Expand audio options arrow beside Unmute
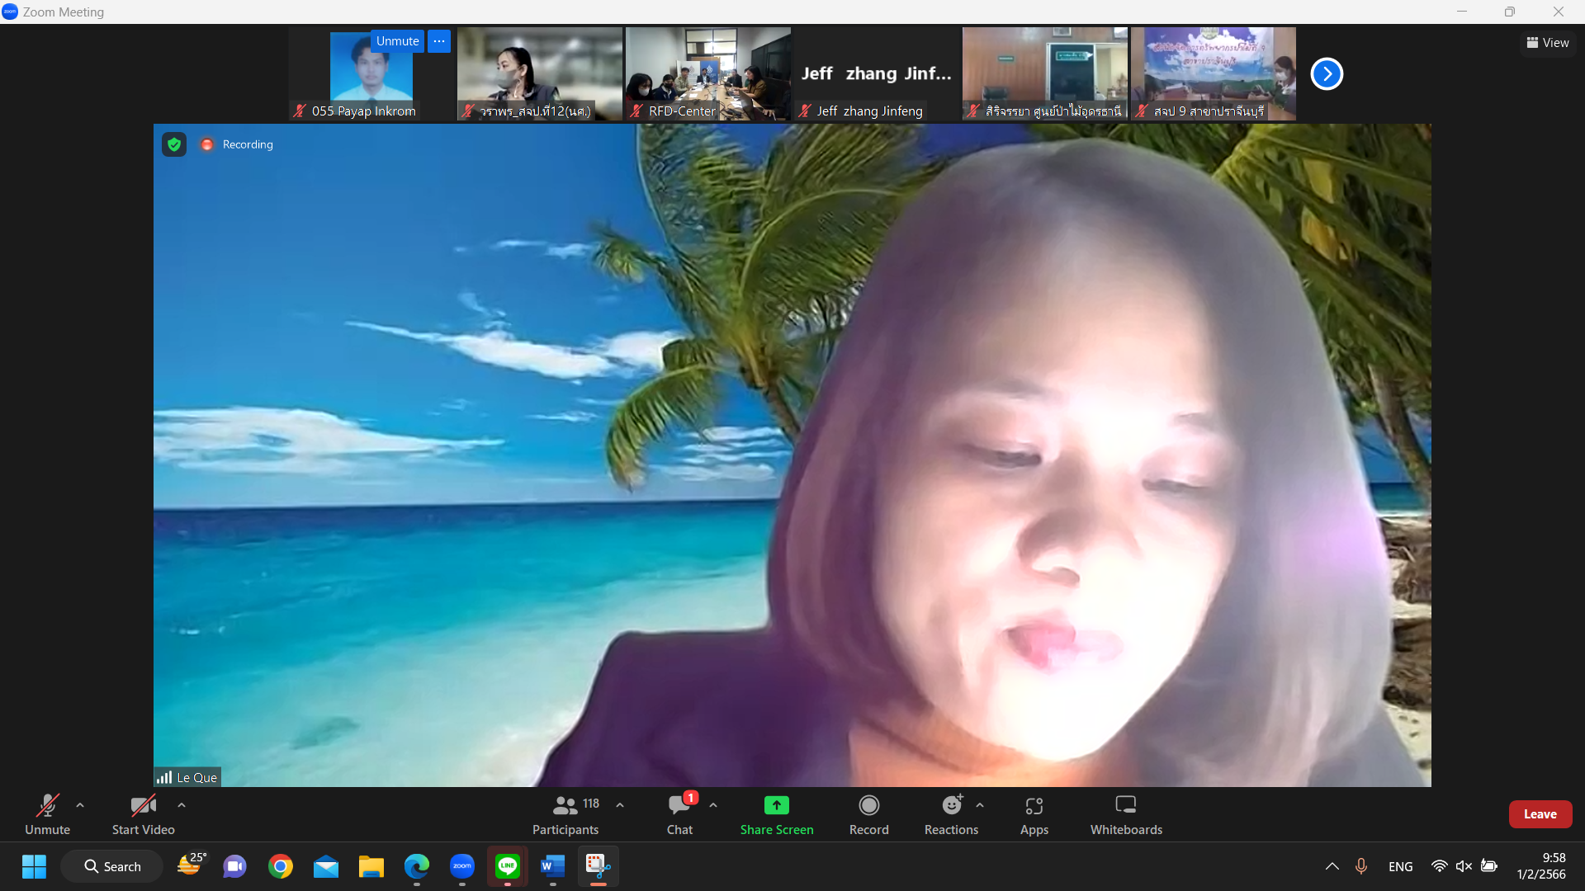This screenshot has width=1585, height=891. [80, 805]
